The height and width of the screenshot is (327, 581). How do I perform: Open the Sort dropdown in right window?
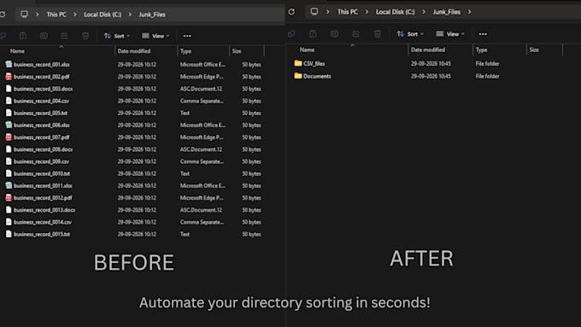coord(410,34)
